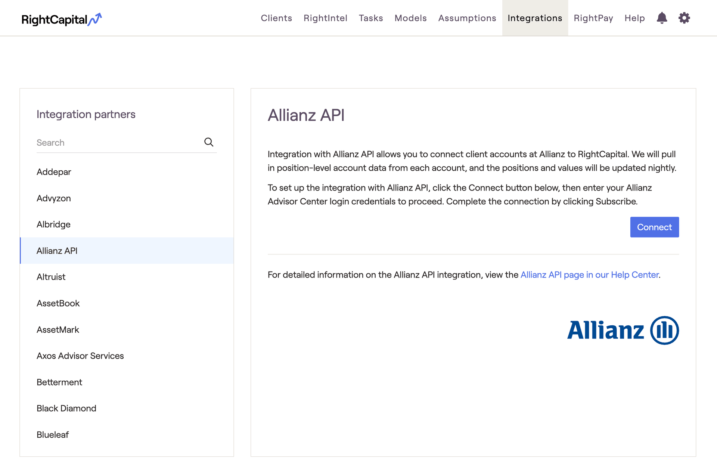Select the Betterment partner entry
Screen dimensions: 717x471
tap(59, 382)
